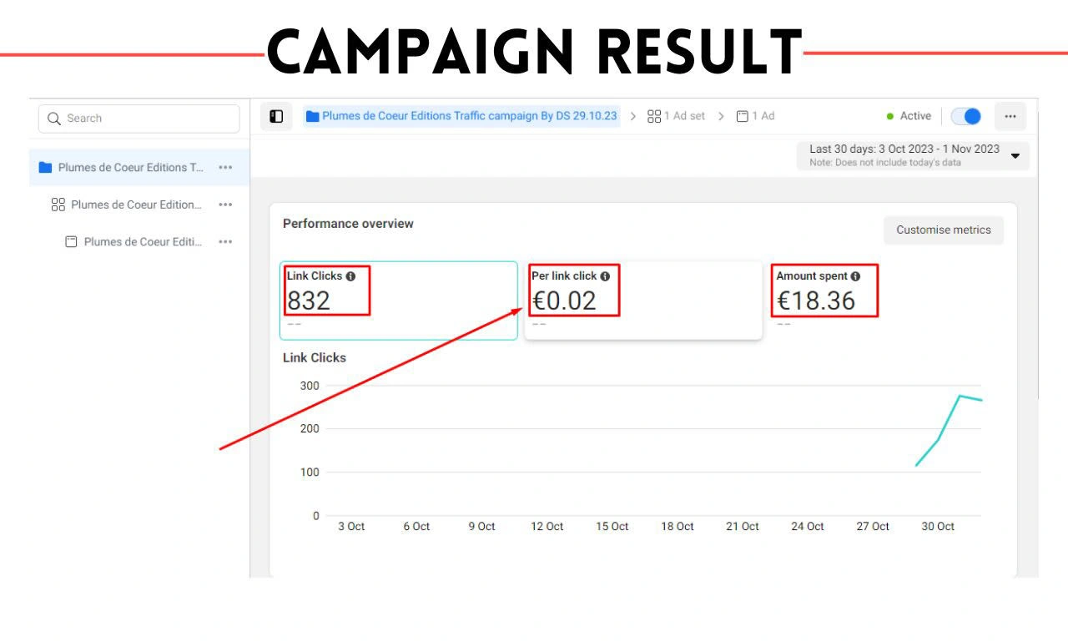Click info icon next to Amount spent

click(x=855, y=276)
